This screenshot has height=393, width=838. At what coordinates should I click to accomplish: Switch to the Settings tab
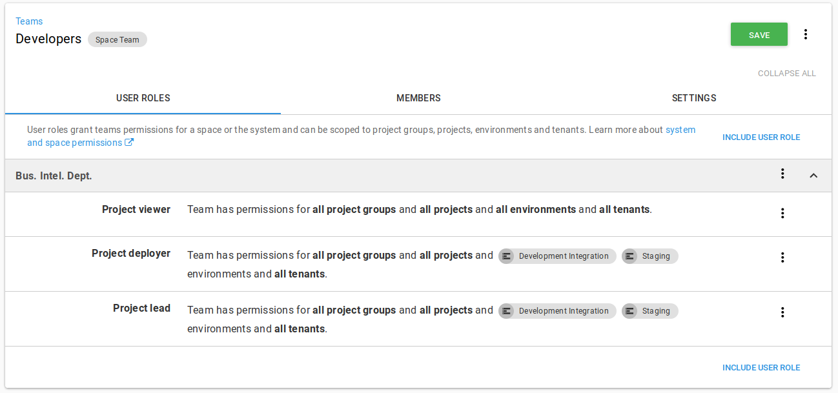tap(694, 98)
